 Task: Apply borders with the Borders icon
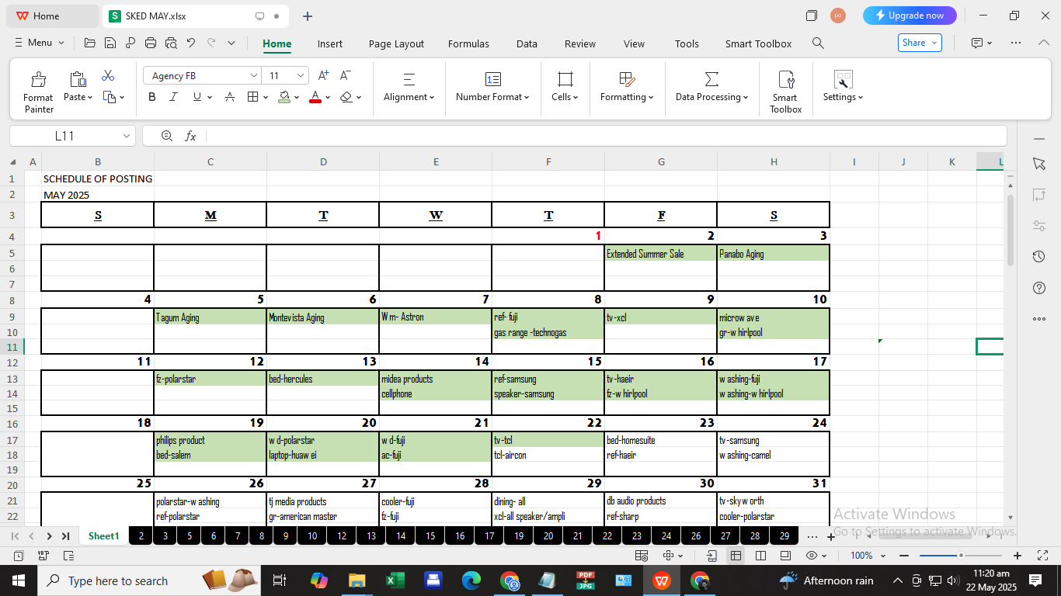point(252,97)
